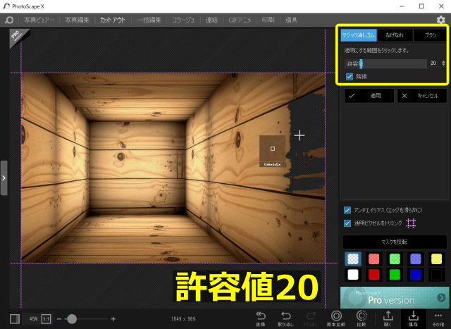Select the translucent green swatch

point(395,259)
